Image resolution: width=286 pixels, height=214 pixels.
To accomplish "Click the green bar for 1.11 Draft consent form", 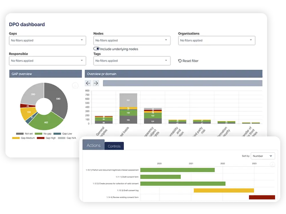I will [x=160, y=177].
